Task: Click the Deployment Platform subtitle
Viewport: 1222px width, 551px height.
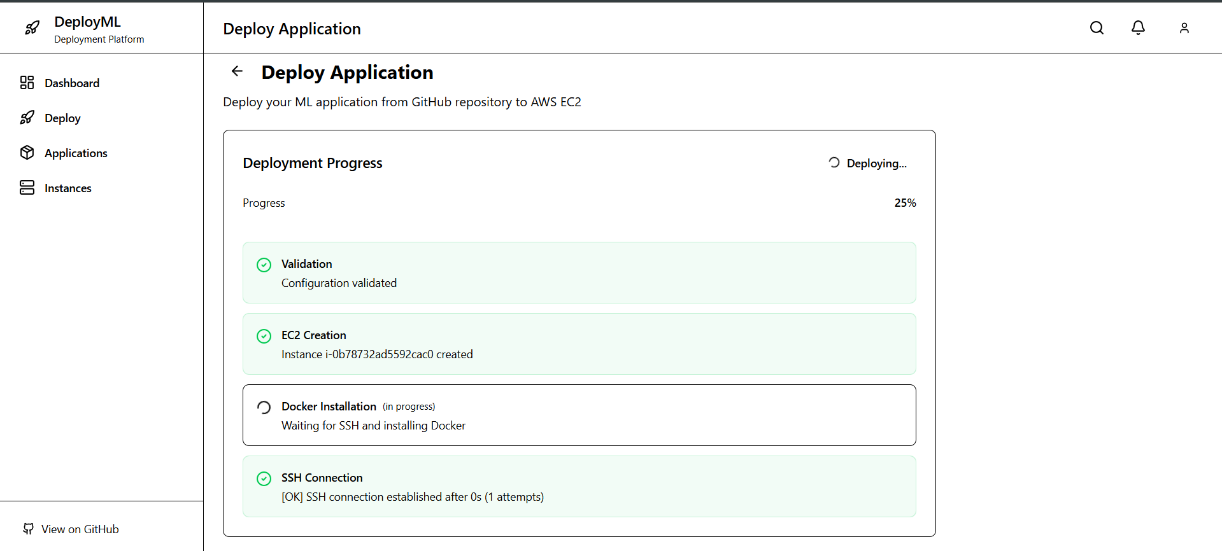Action: [99, 39]
